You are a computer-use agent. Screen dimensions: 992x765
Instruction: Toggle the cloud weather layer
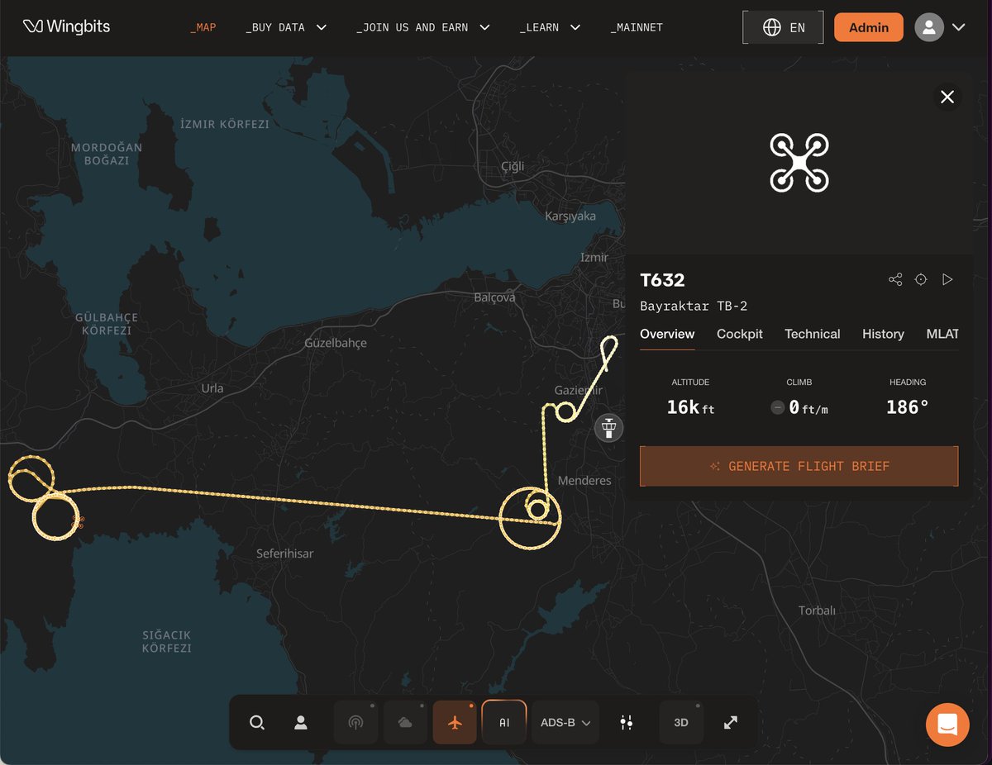pyautogui.click(x=405, y=723)
